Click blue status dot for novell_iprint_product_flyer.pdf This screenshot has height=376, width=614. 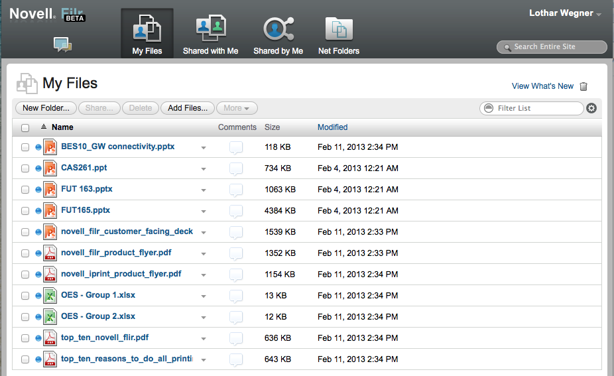pyautogui.click(x=38, y=275)
